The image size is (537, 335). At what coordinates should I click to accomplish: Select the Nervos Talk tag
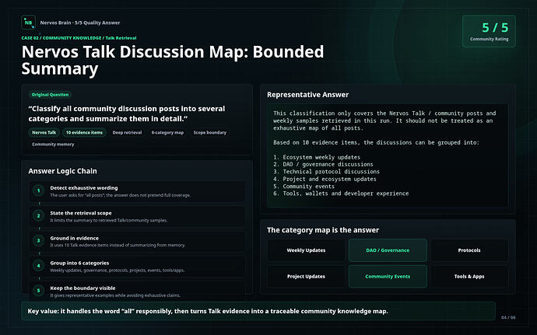44,132
